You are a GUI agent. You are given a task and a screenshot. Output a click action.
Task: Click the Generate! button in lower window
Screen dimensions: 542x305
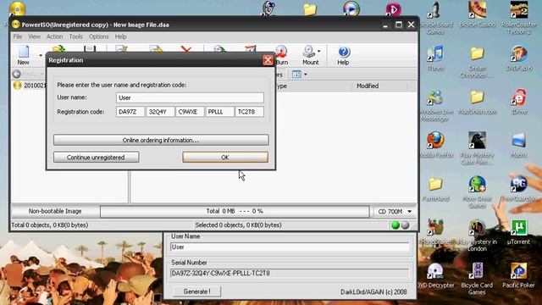pos(196,291)
